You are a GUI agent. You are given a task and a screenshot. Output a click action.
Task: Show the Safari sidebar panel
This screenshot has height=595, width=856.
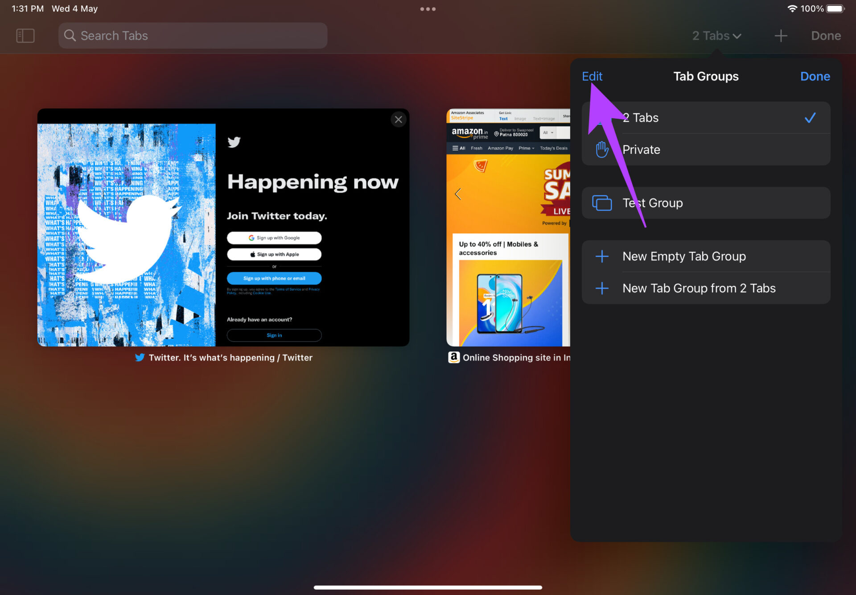25,36
